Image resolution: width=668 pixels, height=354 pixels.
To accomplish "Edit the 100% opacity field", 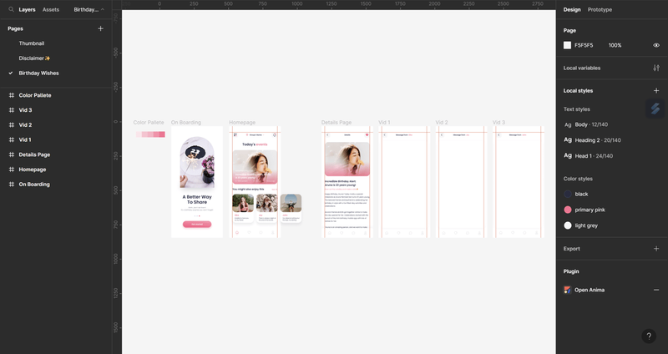I will [x=615, y=45].
